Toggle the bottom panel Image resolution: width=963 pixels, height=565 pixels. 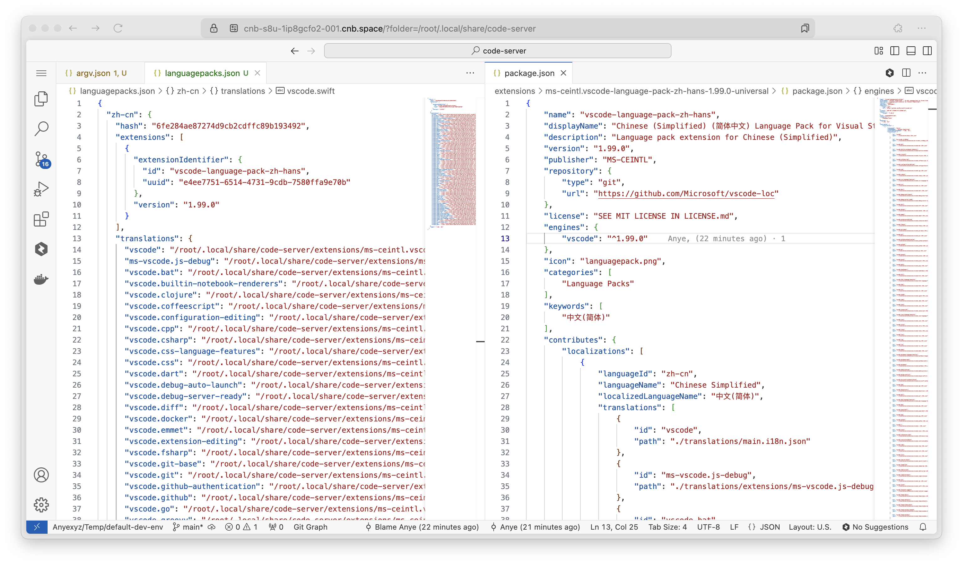911,51
